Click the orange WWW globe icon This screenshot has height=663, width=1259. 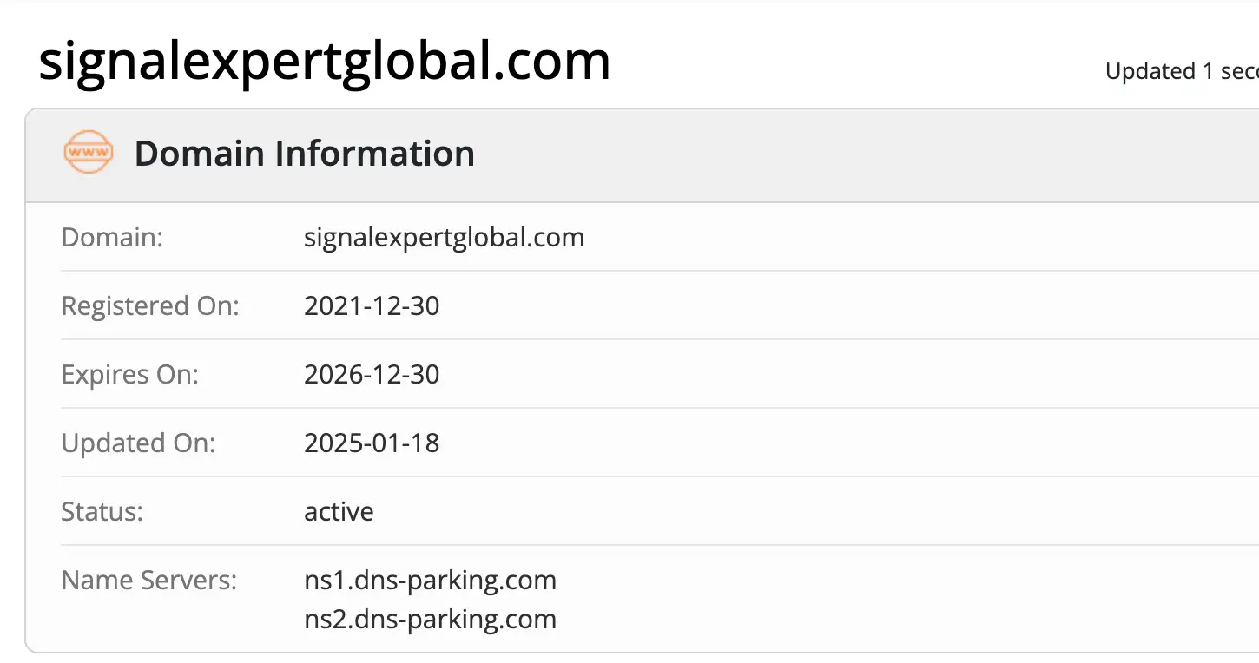pyautogui.click(x=89, y=153)
